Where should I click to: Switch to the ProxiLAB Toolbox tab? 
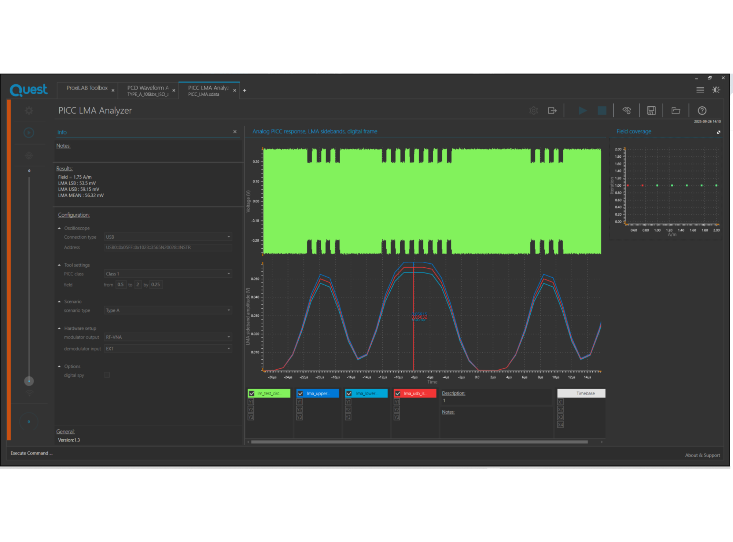point(87,88)
